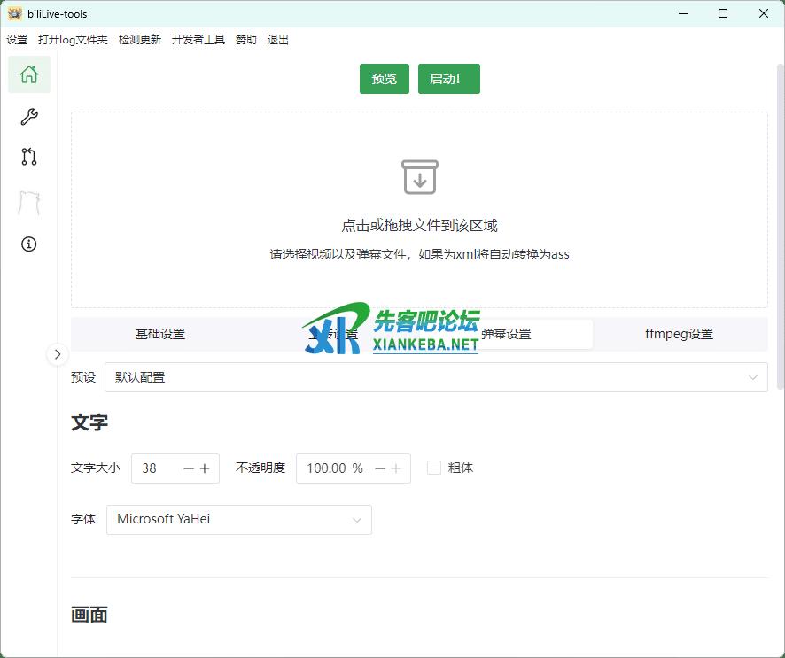Expand the 预设 preset dropdown
Image resolution: width=785 pixels, height=658 pixels.
click(x=436, y=377)
